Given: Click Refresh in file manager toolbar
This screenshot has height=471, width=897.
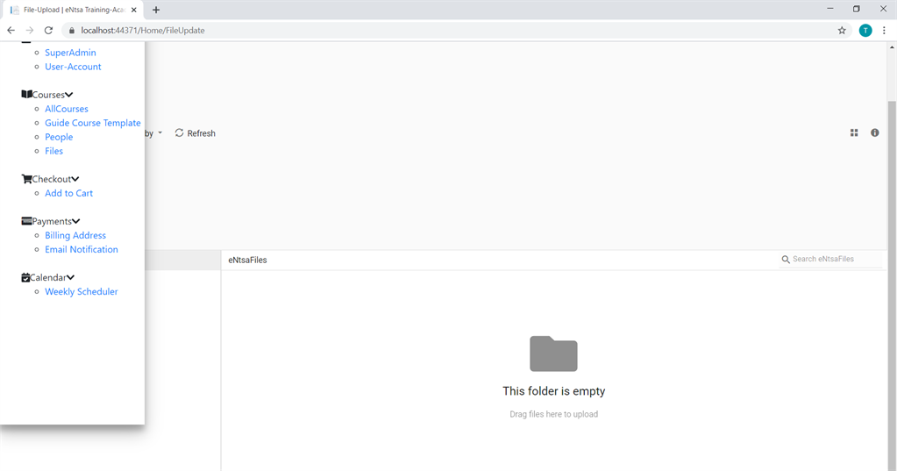Looking at the screenshot, I should tap(195, 133).
